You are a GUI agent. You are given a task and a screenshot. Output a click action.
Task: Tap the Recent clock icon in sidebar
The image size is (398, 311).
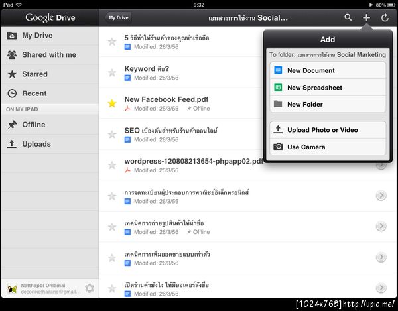tap(12, 93)
